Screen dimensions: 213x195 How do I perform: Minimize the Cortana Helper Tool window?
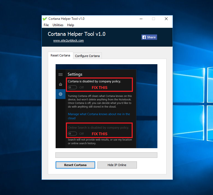pos(141,19)
